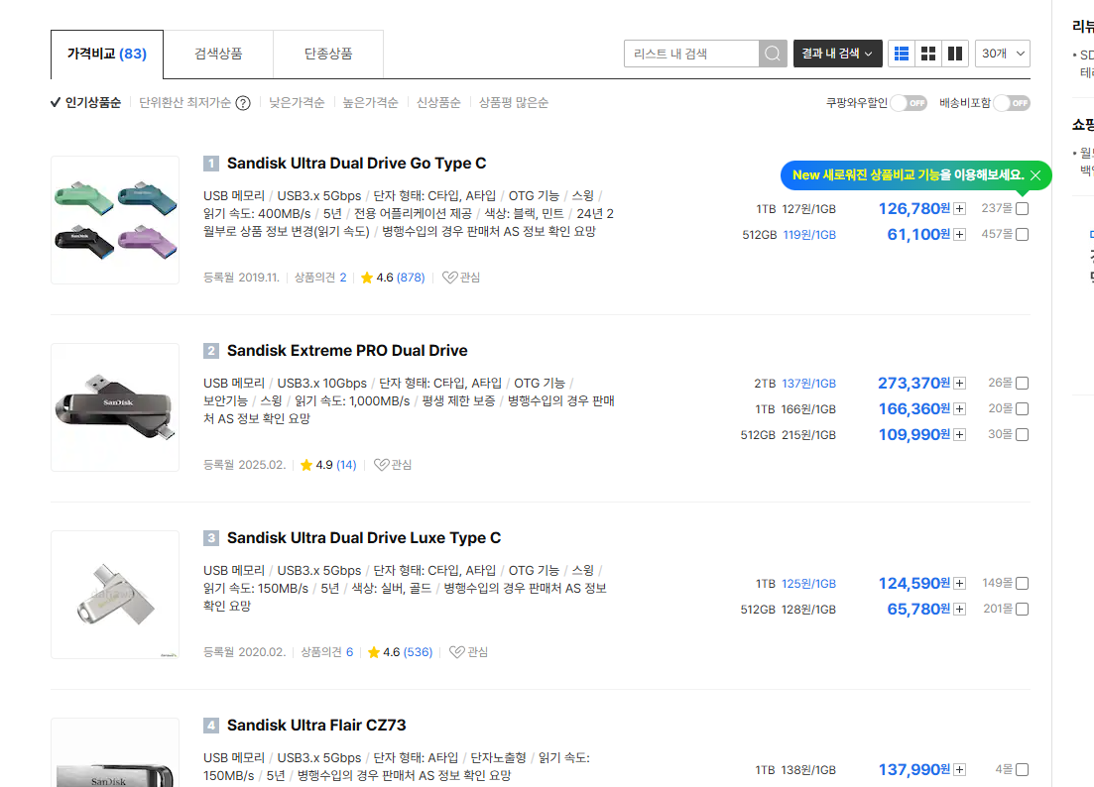Viewport: 1094px width, 787px height.
Task: Open 결과 내 검색 dropdown
Action: [x=837, y=54]
